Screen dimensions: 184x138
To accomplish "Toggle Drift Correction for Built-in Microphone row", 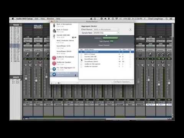I will pyautogui.click(x=130, y=52).
